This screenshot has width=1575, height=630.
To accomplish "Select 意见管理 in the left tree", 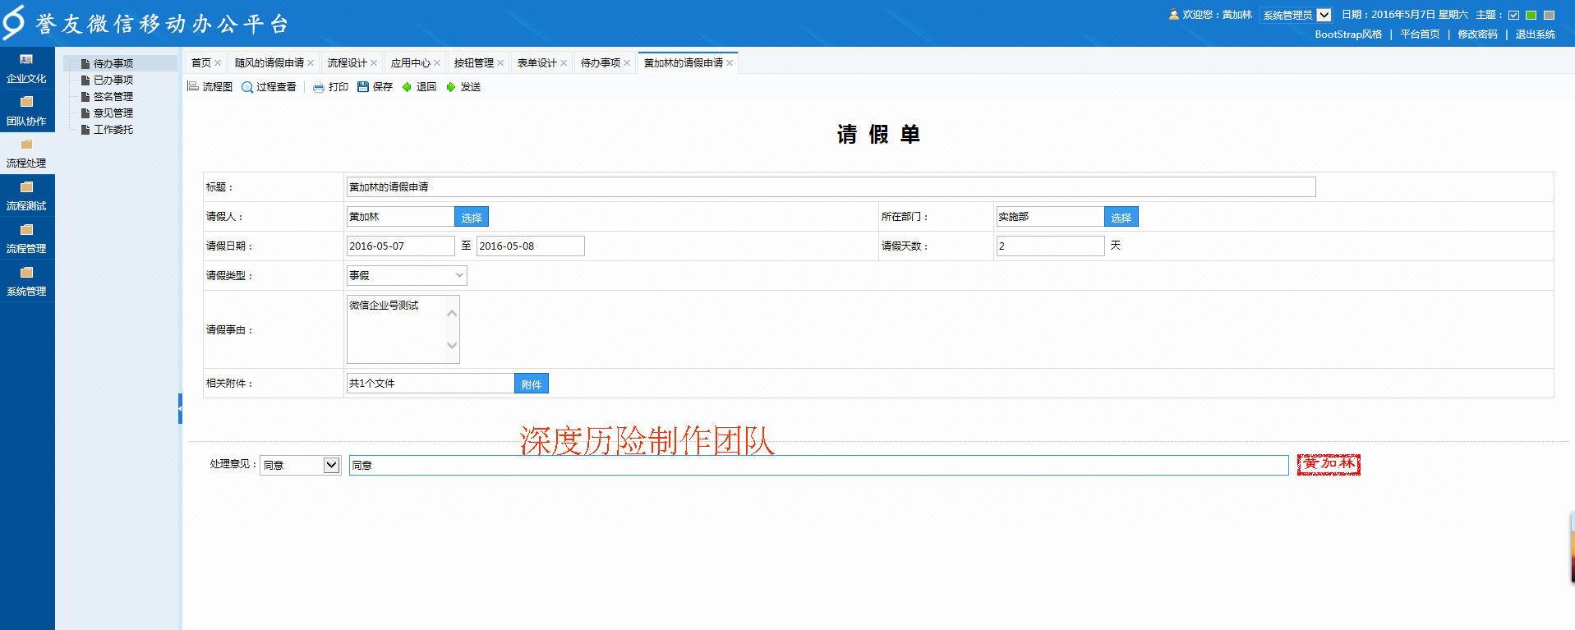I will click(x=113, y=113).
